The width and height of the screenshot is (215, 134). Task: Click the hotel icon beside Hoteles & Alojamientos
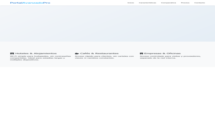pyautogui.click(x=12, y=53)
